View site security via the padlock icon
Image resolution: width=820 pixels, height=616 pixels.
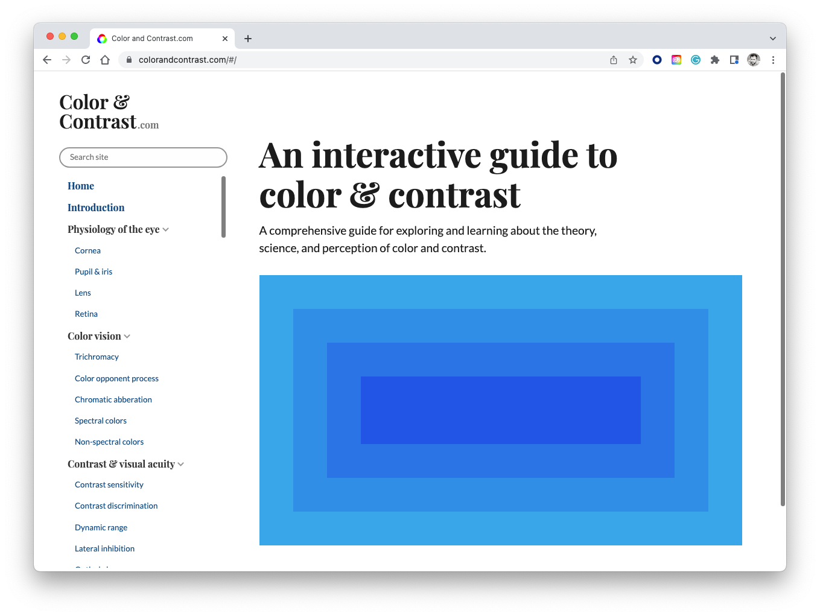129,60
